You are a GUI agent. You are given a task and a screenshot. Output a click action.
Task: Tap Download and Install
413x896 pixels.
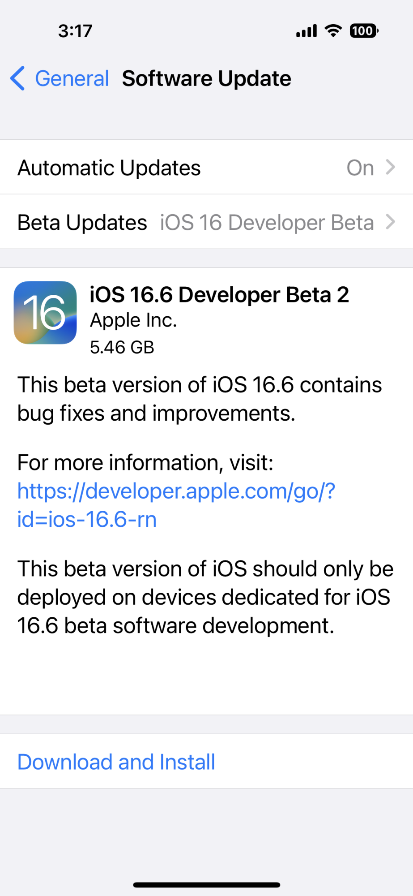116,762
